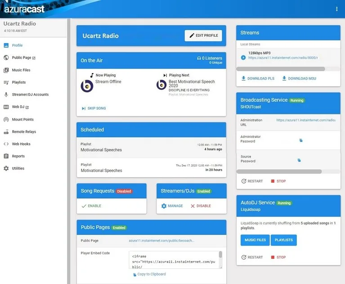Copy embed code to clipboard
This screenshot has height=284, width=345.
pyautogui.click(x=149, y=274)
